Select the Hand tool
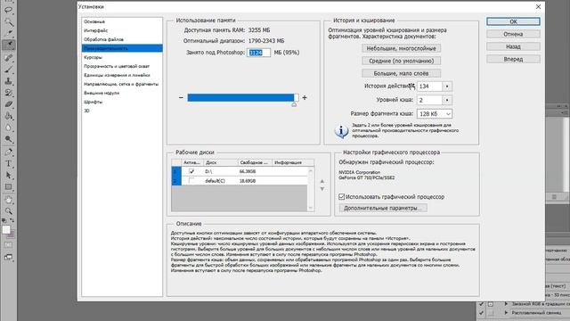Screen dimensions: 570x321 (8, 200)
